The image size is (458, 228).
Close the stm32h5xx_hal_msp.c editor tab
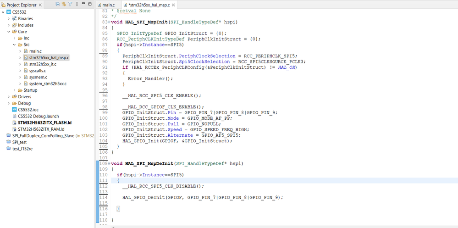[x=172, y=5]
